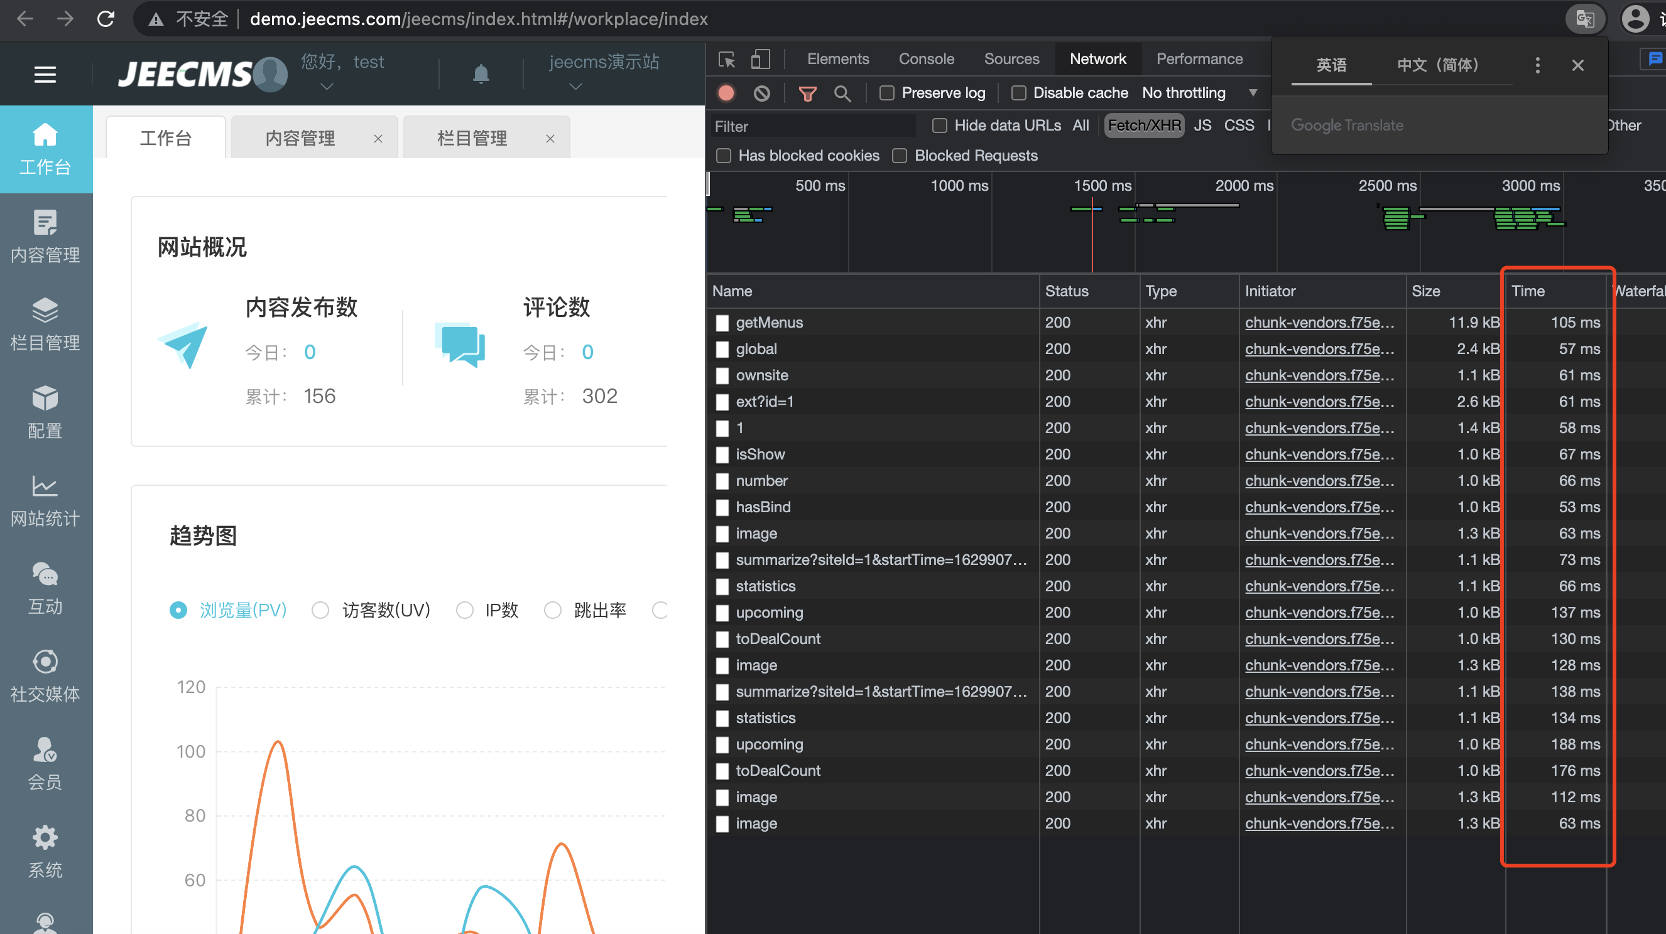Open the notification bell

481,73
